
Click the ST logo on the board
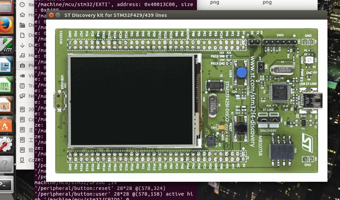click(x=307, y=143)
